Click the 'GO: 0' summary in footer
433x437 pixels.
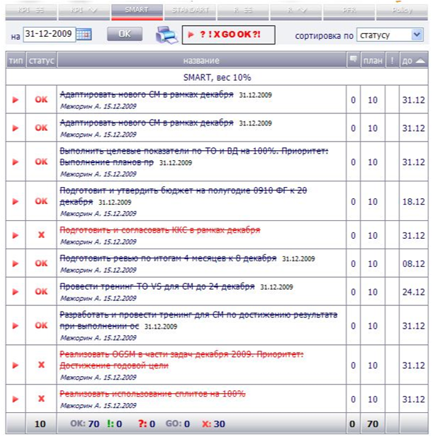pos(178,424)
